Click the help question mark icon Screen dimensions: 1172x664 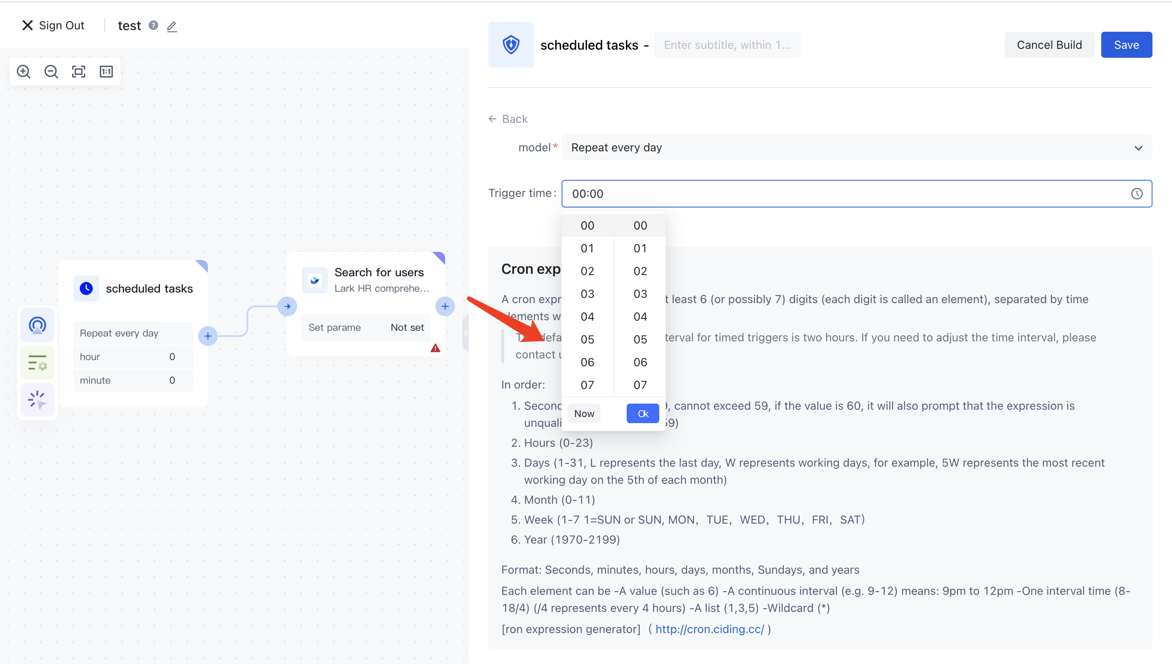(x=154, y=26)
